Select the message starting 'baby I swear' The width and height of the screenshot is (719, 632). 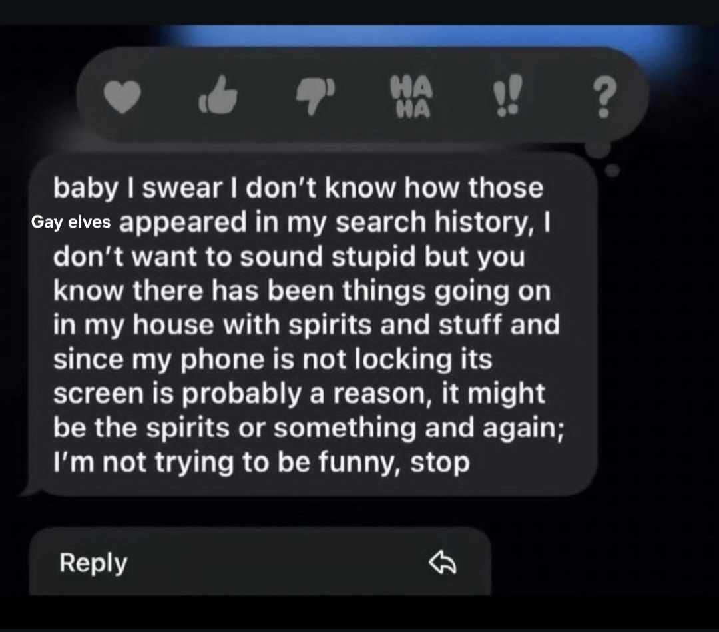click(312, 324)
